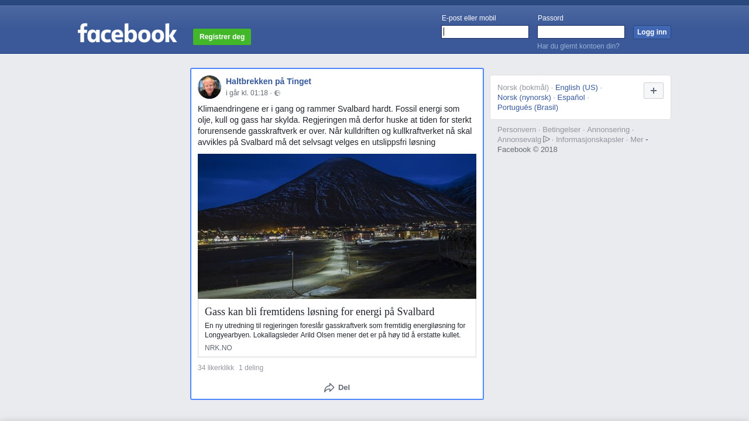Open the Betingelser footer link
749x421 pixels.
click(562, 130)
